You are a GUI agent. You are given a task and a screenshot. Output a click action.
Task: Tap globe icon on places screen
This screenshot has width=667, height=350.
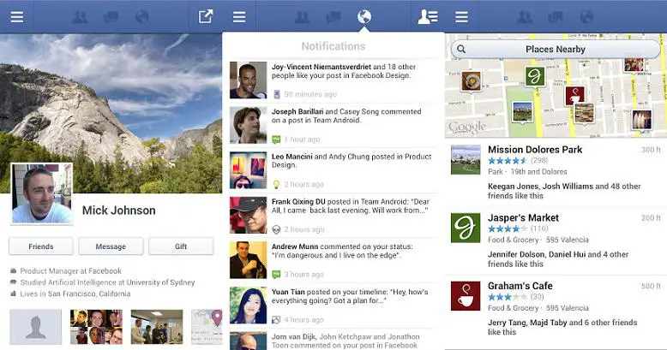(586, 17)
